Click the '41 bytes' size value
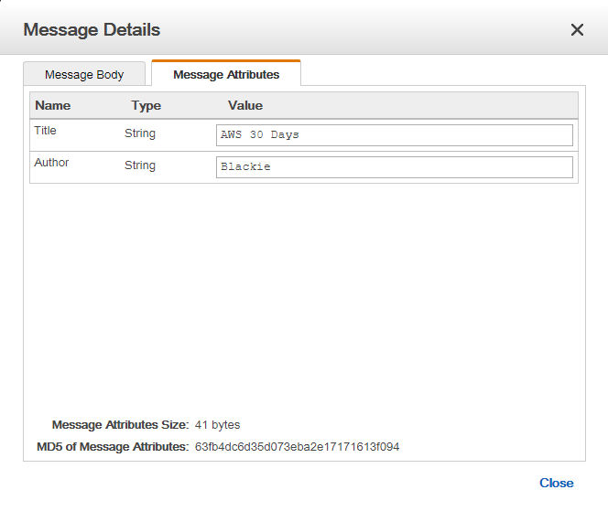This screenshot has height=511, width=608. point(217,425)
